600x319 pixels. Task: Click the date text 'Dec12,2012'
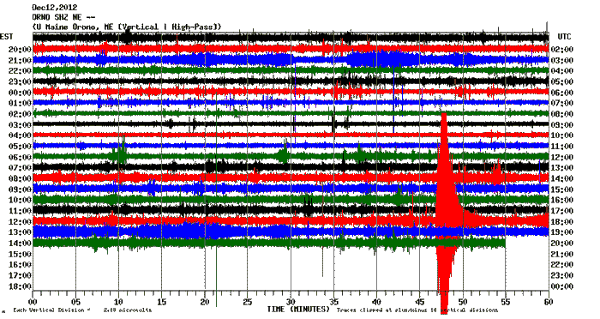(x=55, y=7)
